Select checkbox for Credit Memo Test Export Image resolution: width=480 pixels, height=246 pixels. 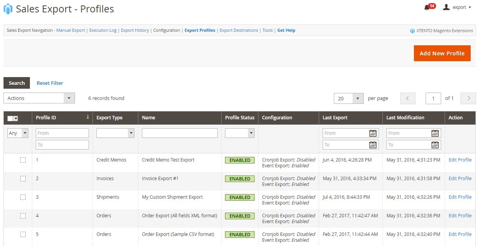tap(23, 160)
